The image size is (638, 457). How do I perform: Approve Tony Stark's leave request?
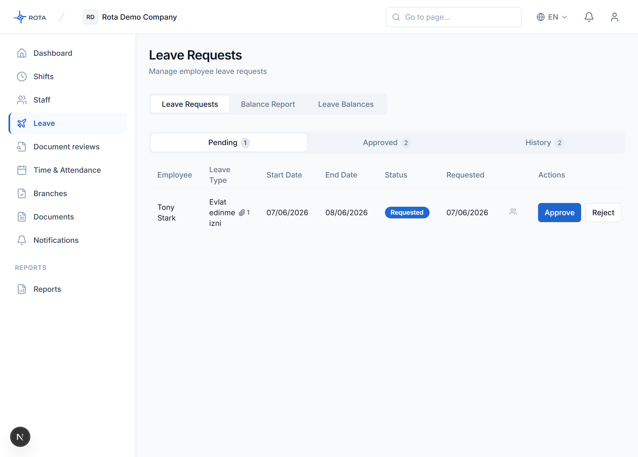pos(559,213)
